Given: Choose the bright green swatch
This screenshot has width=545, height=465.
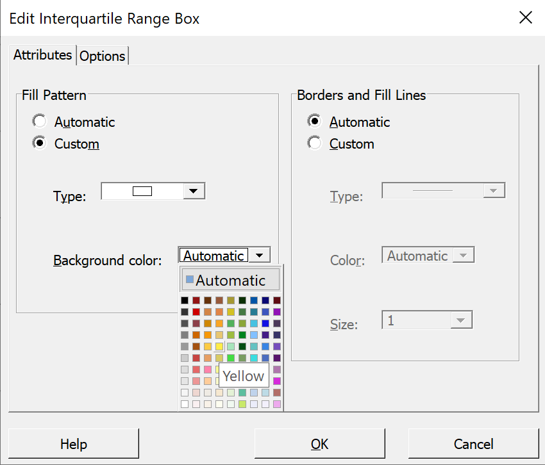Looking at the screenshot, I should pyautogui.click(x=230, y=357).
